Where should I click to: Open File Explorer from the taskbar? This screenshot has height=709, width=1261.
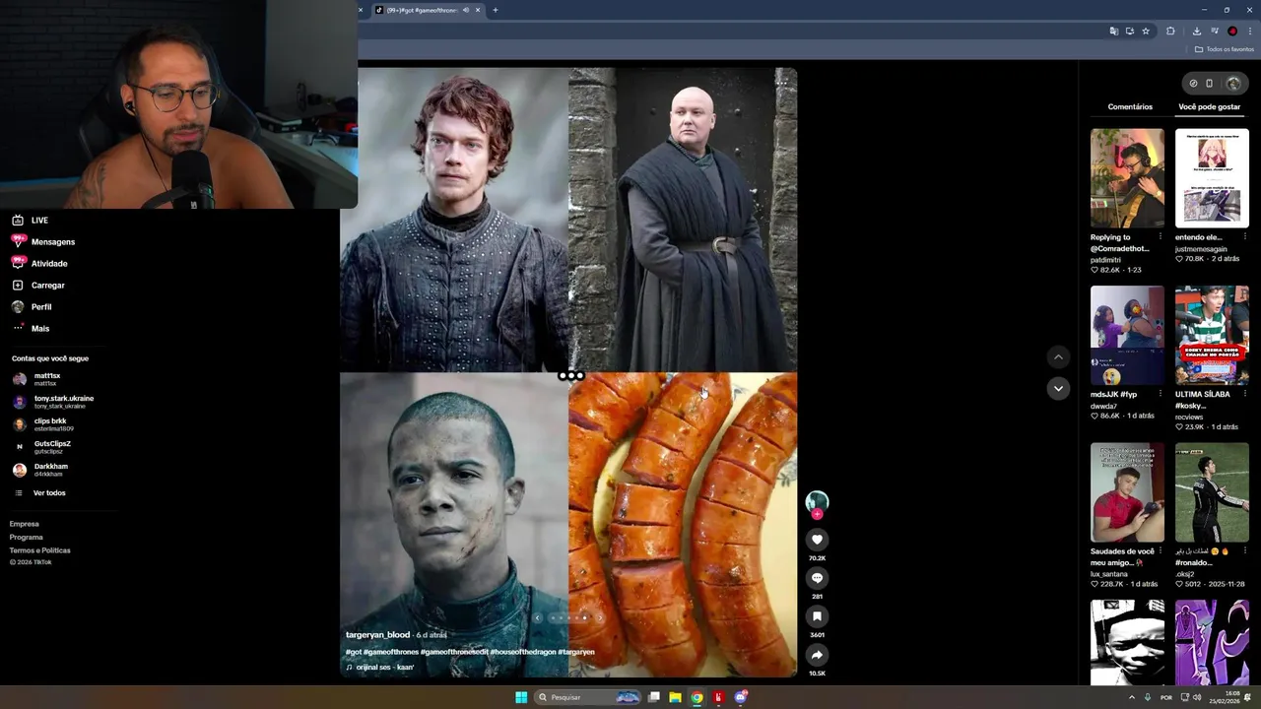[x=675, y=697]
